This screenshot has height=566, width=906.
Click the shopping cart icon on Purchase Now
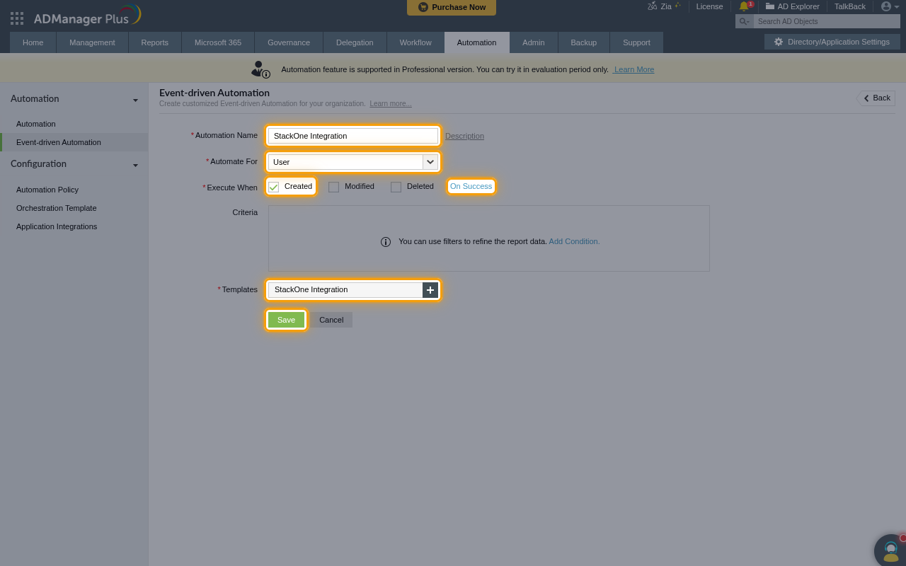(423, 7)
